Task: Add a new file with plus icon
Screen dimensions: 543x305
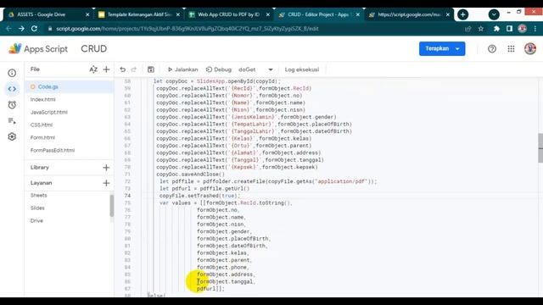Action: [106, 69]
